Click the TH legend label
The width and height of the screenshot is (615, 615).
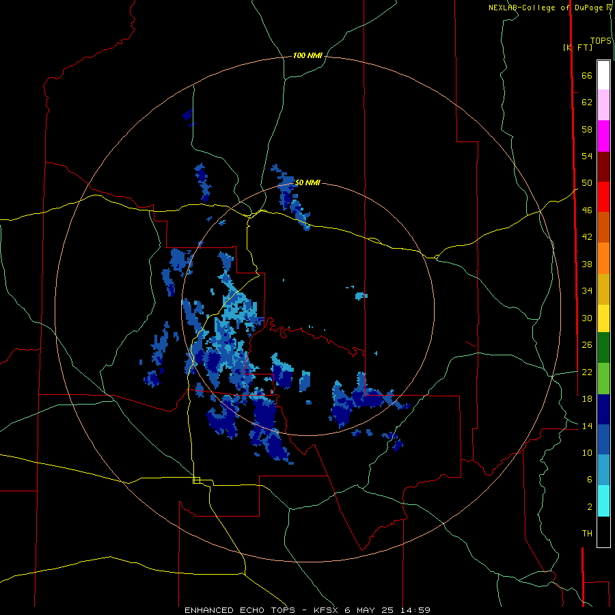click(x=587, y=534)
